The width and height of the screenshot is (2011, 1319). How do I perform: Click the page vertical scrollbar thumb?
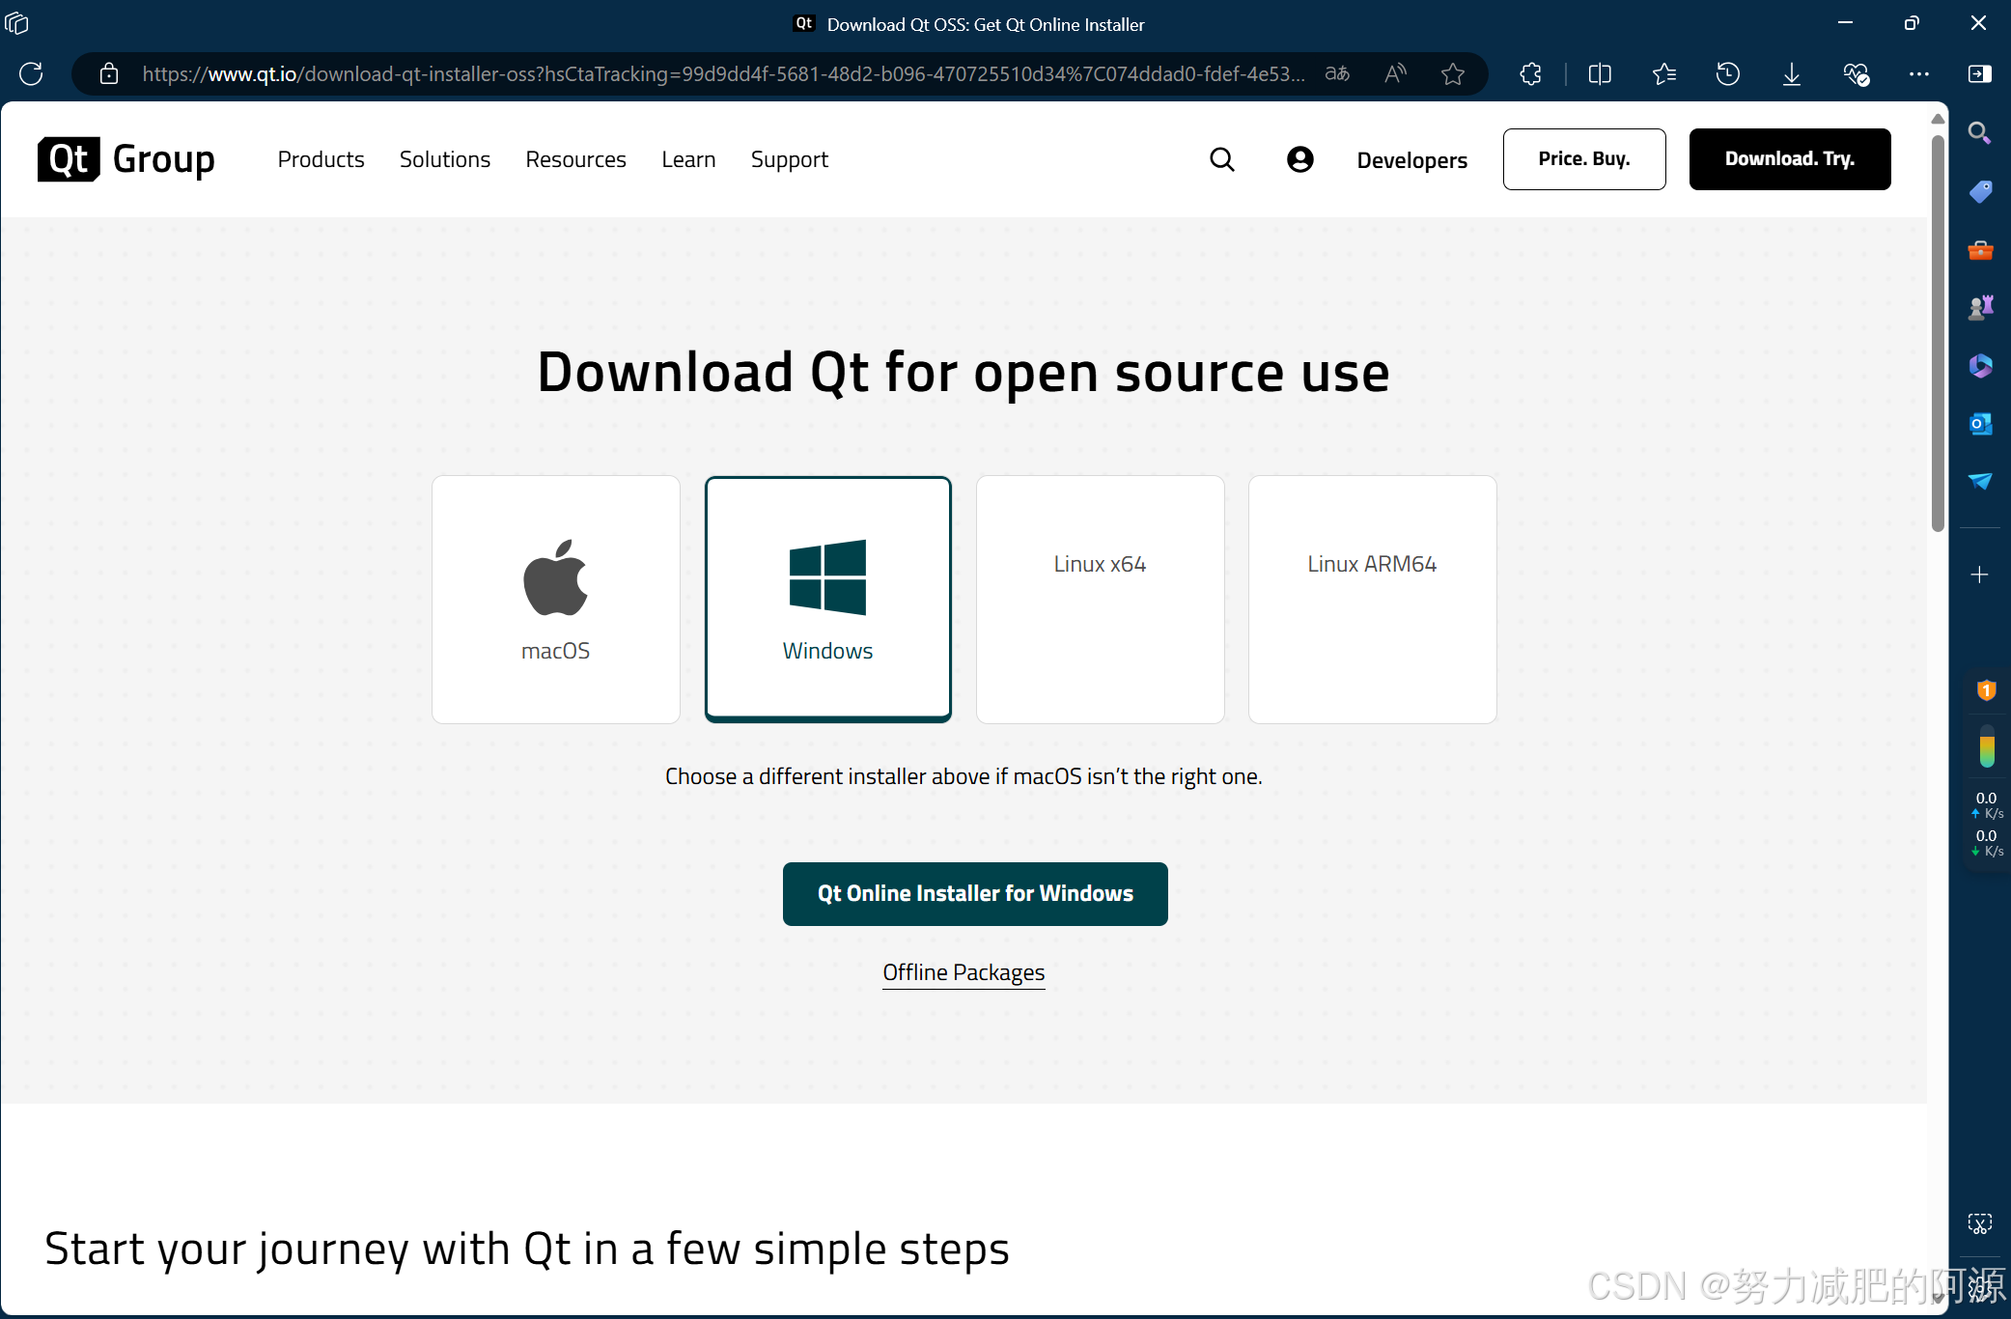tap(1938, 333)
